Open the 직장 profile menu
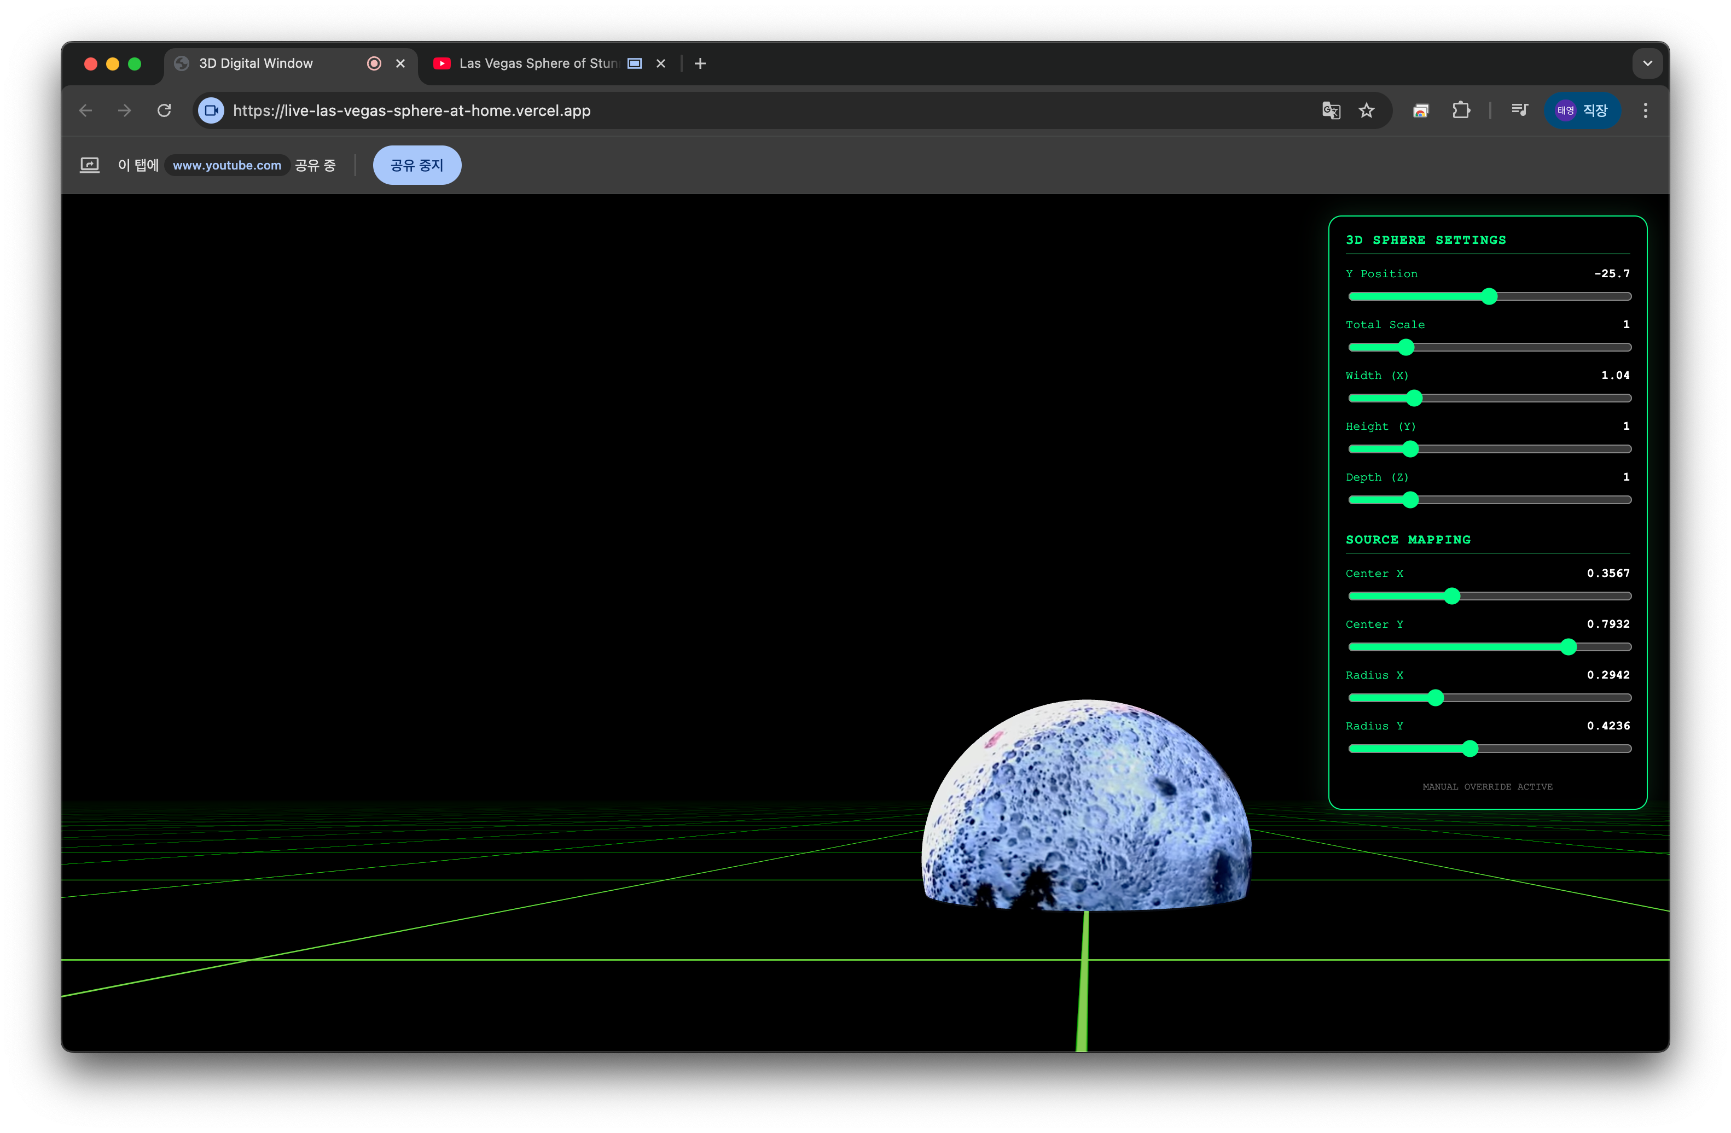The image size is (1731, 1133). (x=1582, y=110)
